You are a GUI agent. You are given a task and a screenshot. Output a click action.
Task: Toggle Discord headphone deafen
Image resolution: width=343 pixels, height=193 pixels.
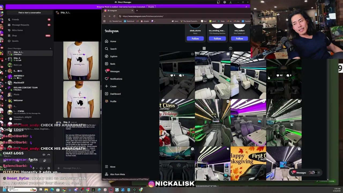pos(41,168)
